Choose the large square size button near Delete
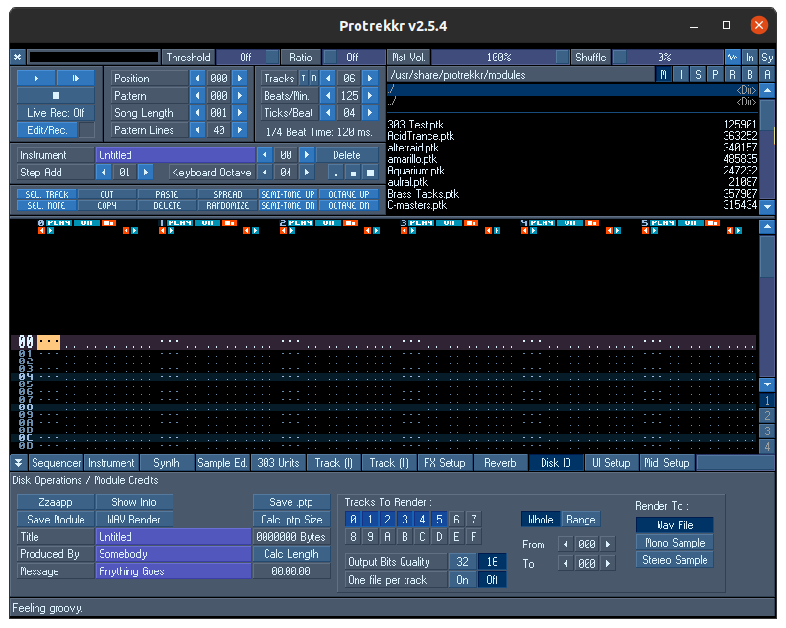The width and height of the screenshot is (786, 628). tap(370, 173)
